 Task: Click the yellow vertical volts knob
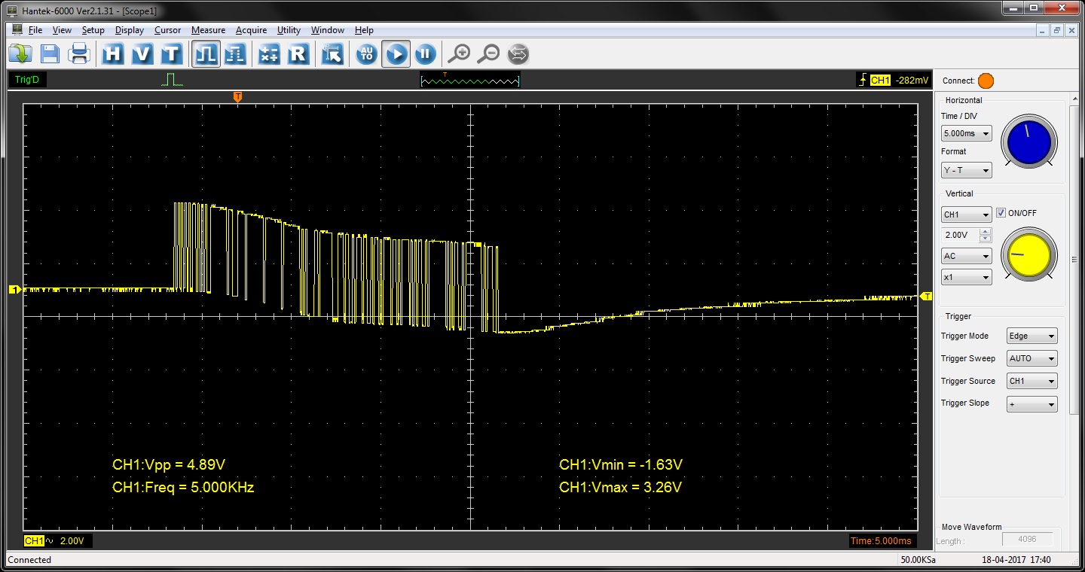point(1028,254)
